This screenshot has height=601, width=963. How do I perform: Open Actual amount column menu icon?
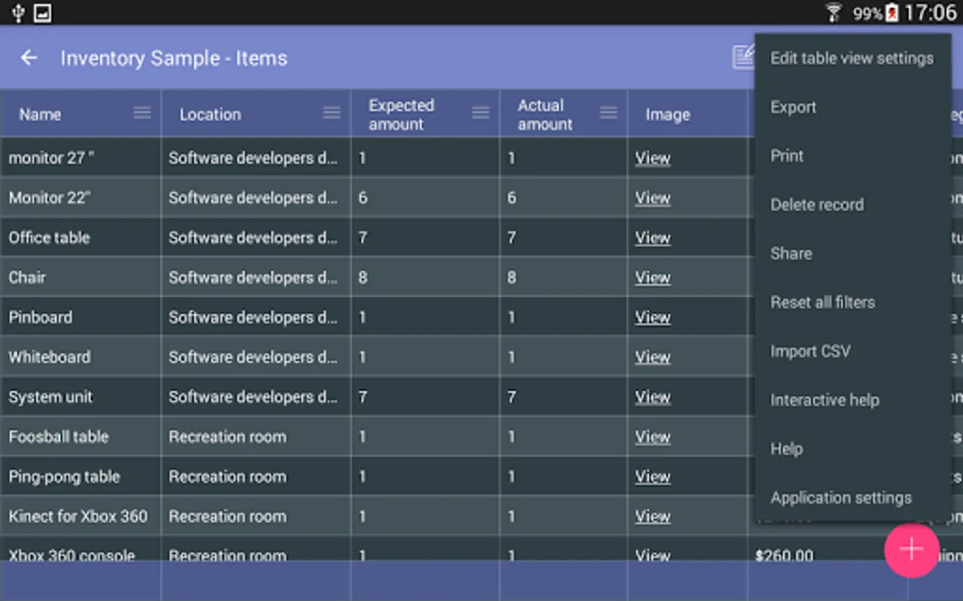point(609,113)
